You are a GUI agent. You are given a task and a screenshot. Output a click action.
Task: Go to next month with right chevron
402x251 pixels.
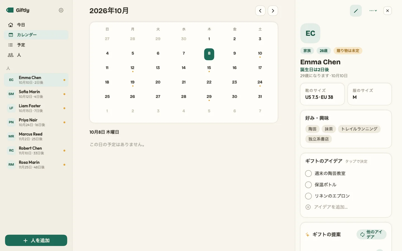[273, 11]
